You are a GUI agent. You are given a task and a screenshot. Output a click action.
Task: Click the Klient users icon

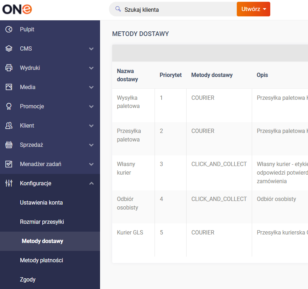[x=9, y=126]
